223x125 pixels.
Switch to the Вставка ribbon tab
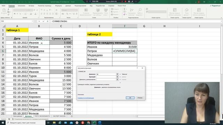click(31, 6)
